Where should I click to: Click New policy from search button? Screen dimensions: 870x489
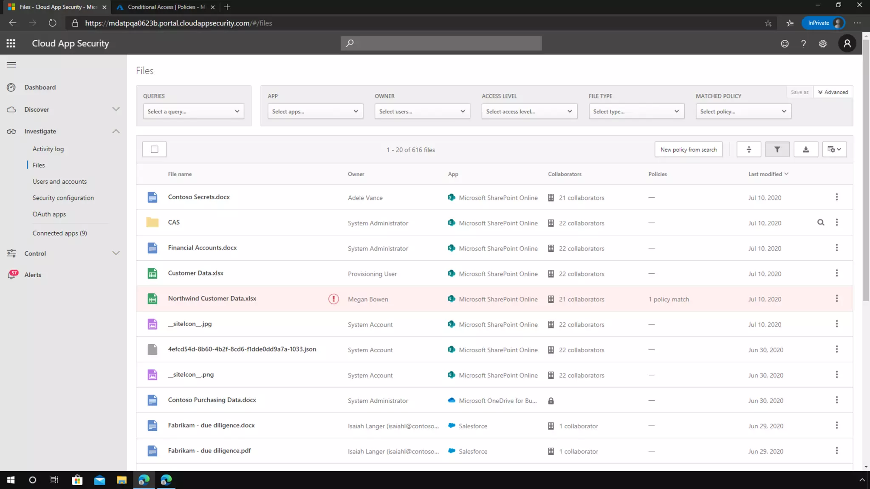pyautogui.click(x=688, y=149)
